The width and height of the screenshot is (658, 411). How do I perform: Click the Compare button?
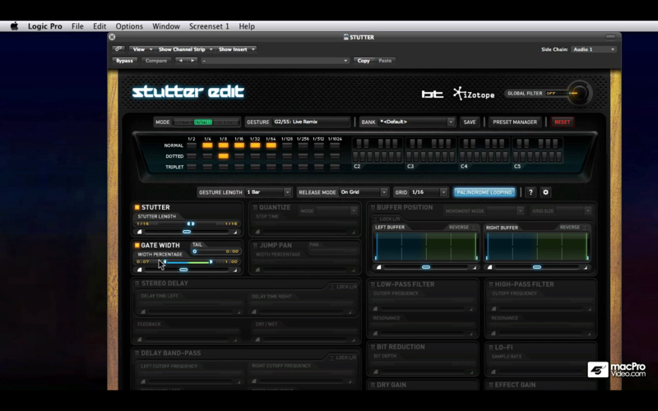pos(156,60)
